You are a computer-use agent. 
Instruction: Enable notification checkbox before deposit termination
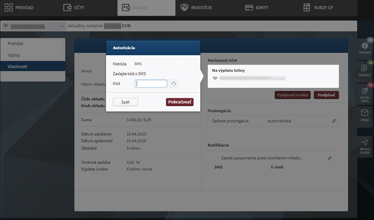point(217,158)
